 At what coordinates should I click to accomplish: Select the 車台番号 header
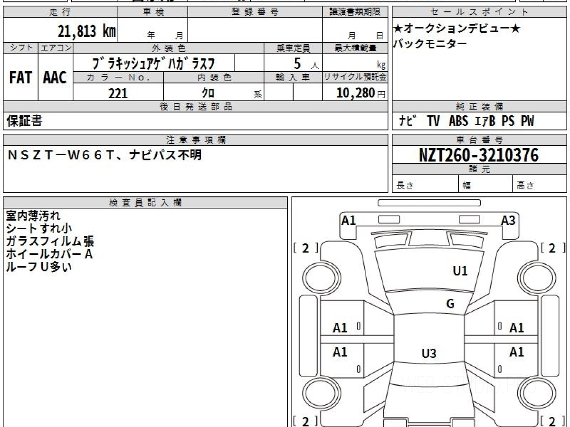tap(479, 140)
